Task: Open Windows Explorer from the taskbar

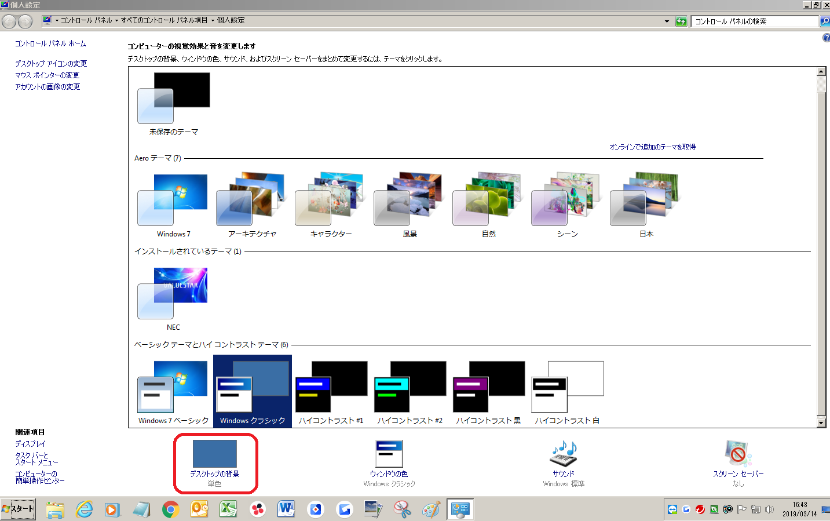Action: pyautogui.click(x=55, y=509)
